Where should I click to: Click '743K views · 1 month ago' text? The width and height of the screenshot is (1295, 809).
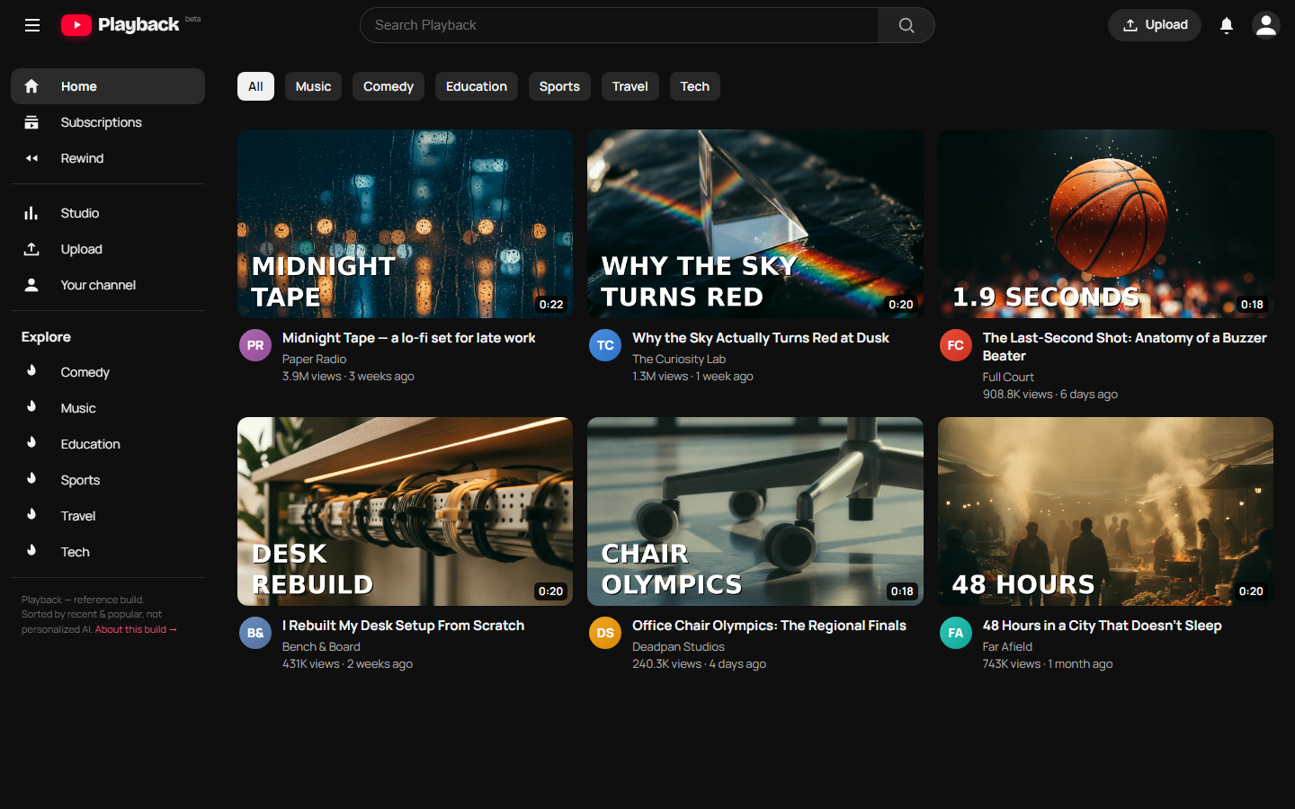[1048, 663]
